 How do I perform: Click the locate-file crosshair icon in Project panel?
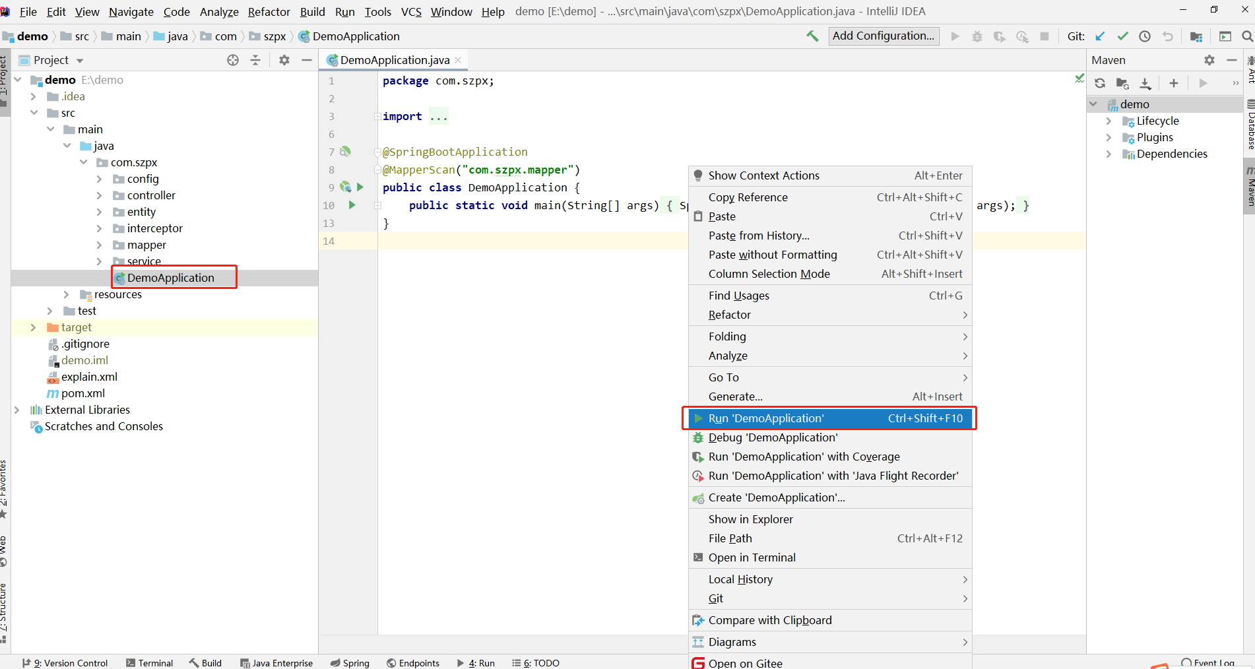click(233, 60)
